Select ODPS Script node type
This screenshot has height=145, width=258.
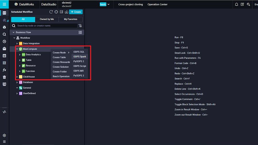coord(80,66)
